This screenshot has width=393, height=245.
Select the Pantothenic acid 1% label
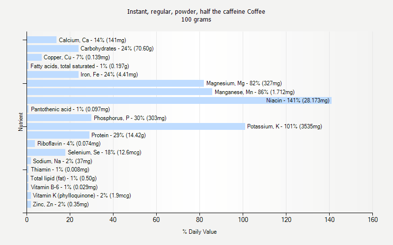(70, 109)
